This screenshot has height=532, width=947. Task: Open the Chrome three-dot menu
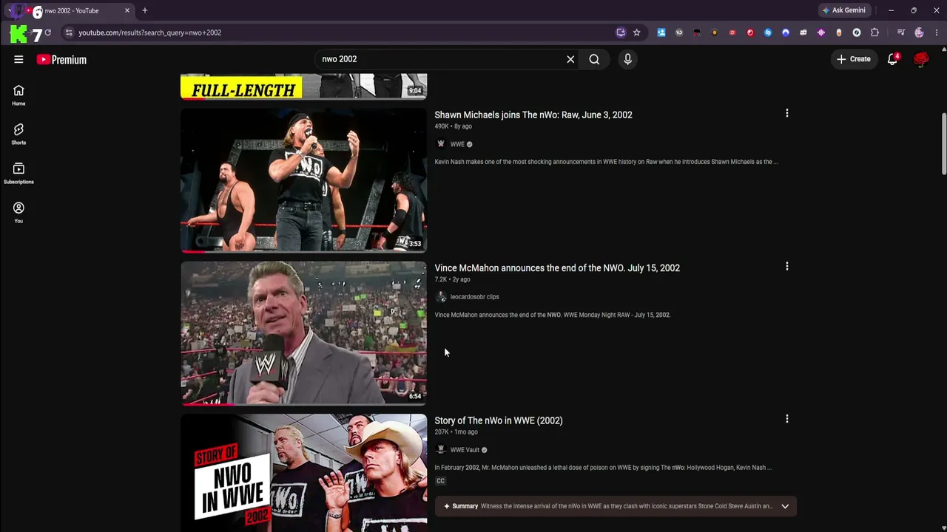[x=937, y=33]
